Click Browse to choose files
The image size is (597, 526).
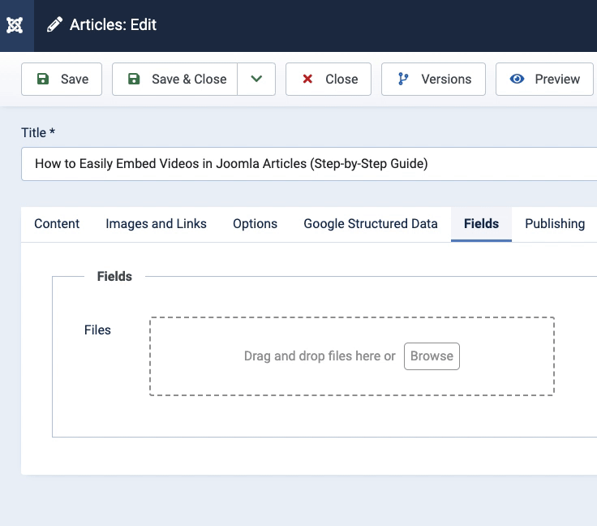pos(432,356)
